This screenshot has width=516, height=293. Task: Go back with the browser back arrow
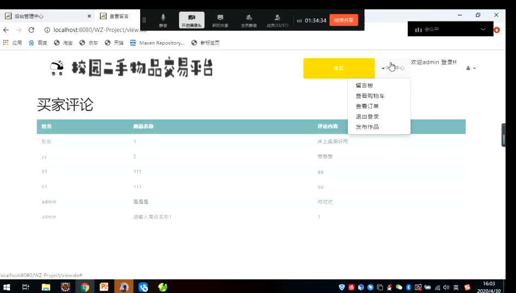(x=6, y=30)
